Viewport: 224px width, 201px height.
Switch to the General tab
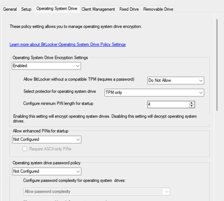(x=10, y=9)
